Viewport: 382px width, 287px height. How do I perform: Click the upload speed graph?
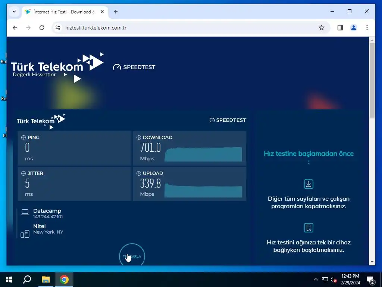coord(203,190)
